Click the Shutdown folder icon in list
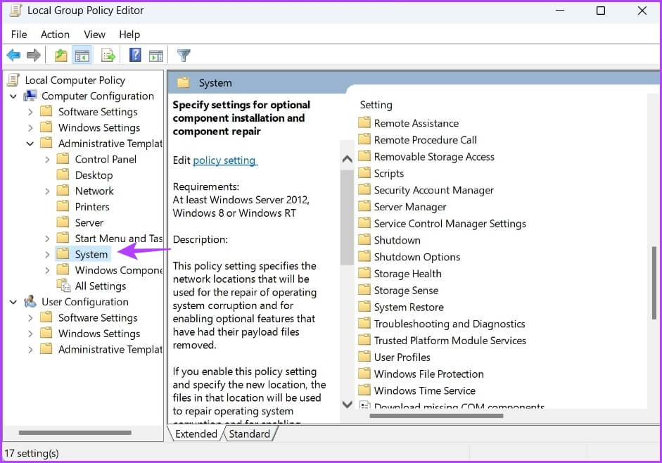 pyautogui.click(x=364, y=239)
